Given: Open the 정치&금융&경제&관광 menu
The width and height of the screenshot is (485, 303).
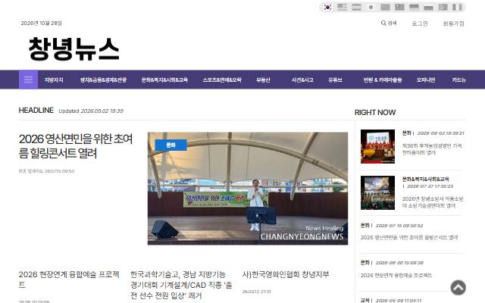Looking at the screenshot, I should coord(103,80).
